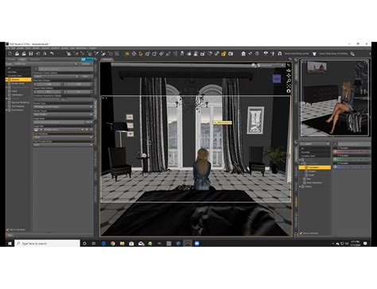Open the viewport camera selector dropdown
377x289 pixels.
[x=270, y=65]
